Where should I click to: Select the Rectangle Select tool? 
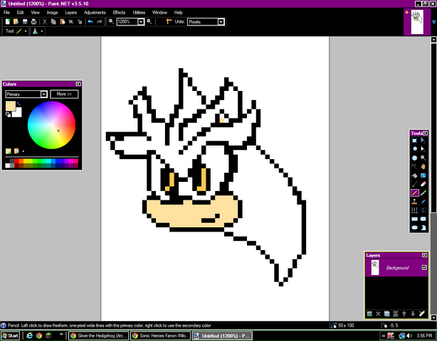coord(415,141)
